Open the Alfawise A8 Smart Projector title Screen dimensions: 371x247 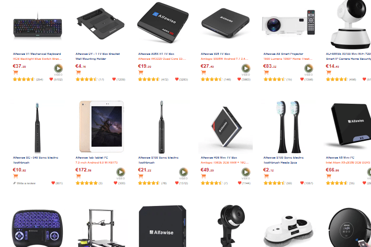pyautogui.click(x=283, y=54)
